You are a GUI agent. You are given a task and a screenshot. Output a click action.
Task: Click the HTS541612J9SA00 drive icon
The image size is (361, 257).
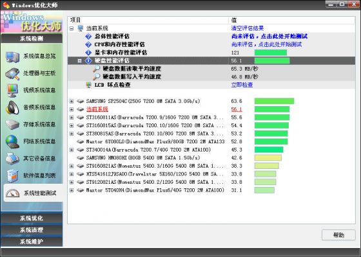click(x=81, y=174)
